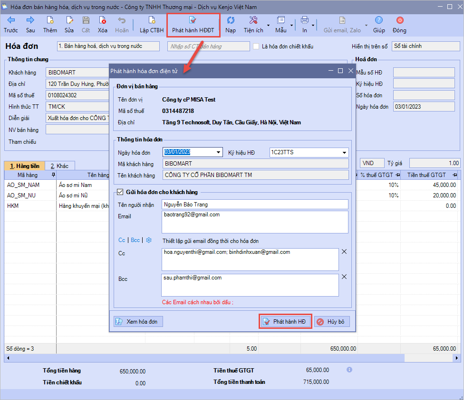This screenshot has width=464, height=400.
Task: Click the Xóa (delete) toolbar icon
Action: point(102,20)
